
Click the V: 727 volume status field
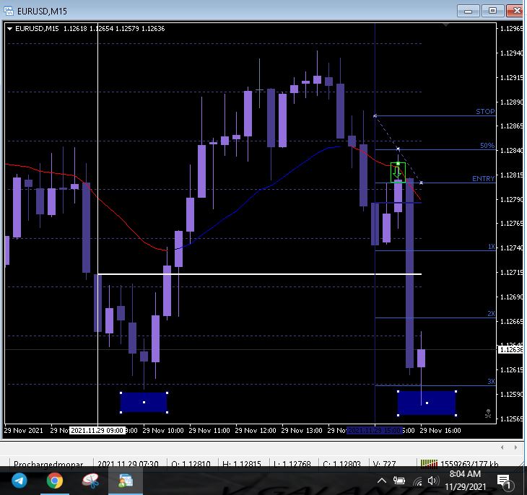click(384, 464)
